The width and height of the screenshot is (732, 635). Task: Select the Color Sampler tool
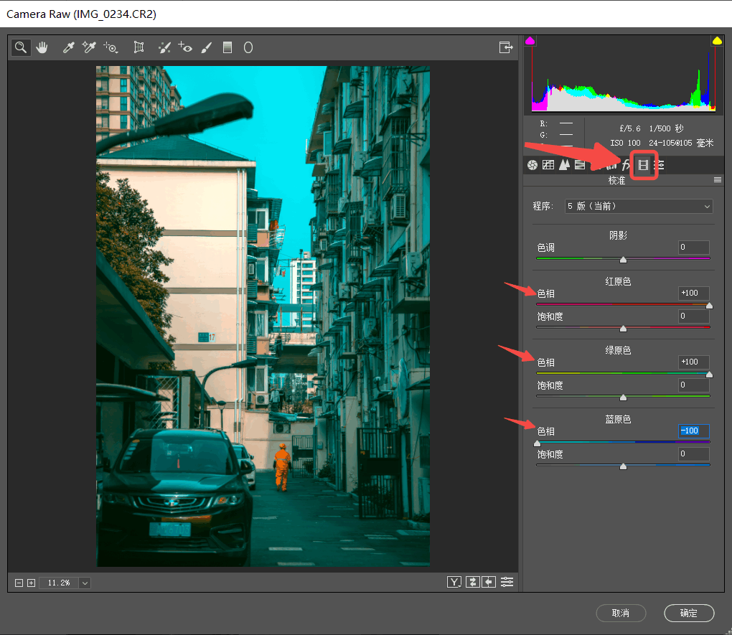pos(89,48)
